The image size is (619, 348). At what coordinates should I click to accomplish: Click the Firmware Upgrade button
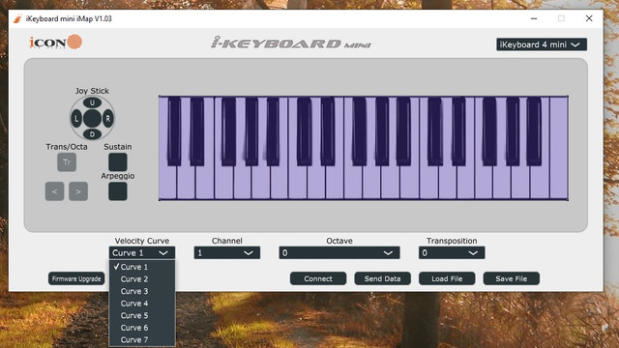pos(76,278)
